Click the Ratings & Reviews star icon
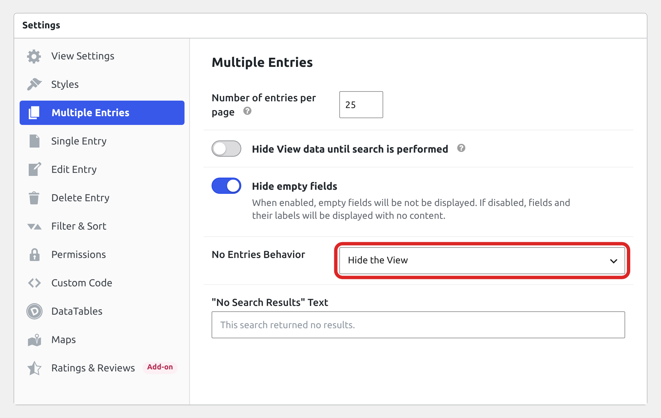 pos(34,368)
